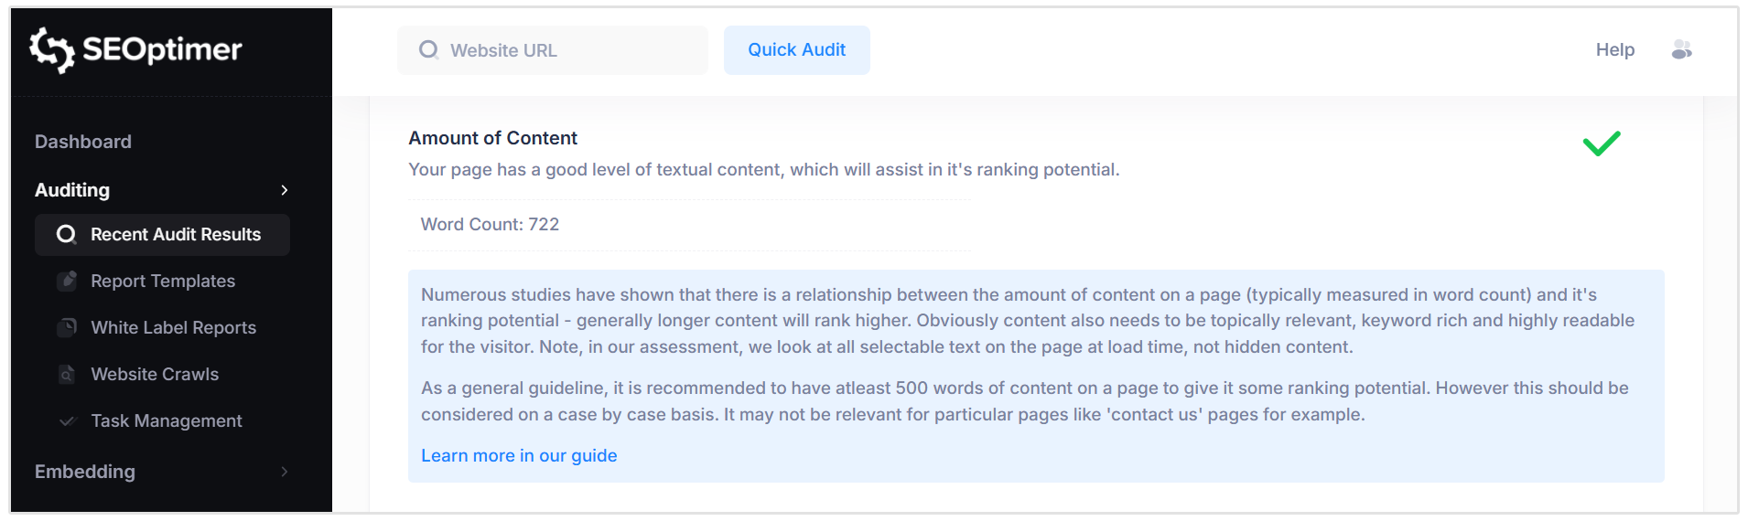Click the Amount of Content heading

[493, 138]
